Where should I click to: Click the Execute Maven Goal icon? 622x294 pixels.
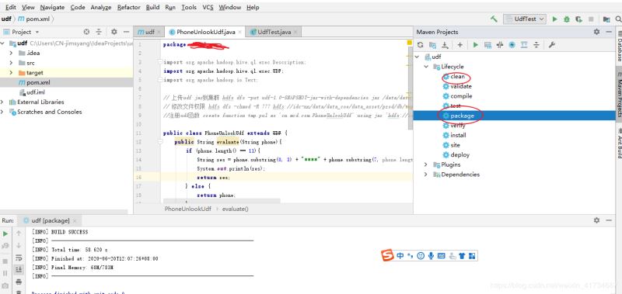click(488, 45)
